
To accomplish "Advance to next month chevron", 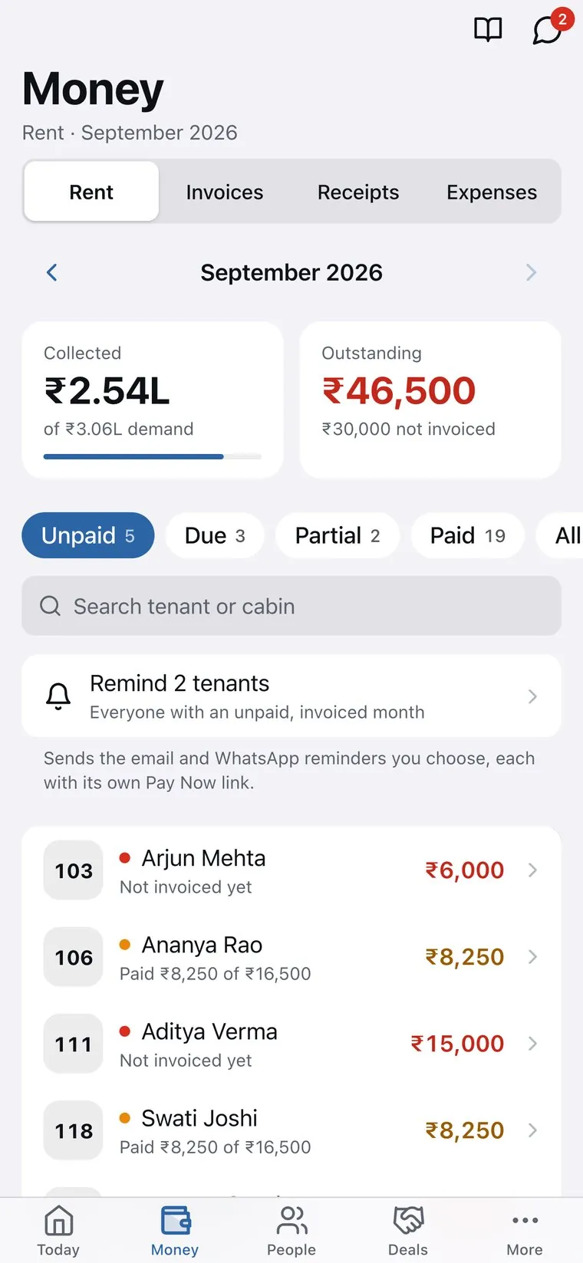I will coord(531,272).
